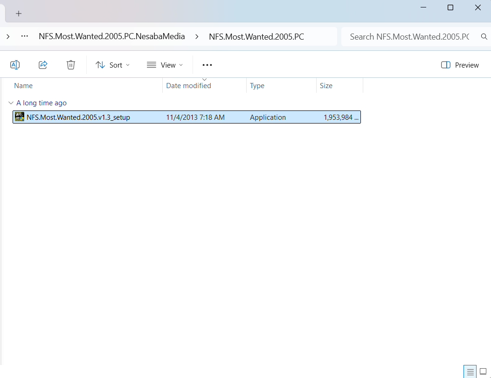491x378 pixels.
Task: Switch to large thumbnails view icon
Action: 483,372
